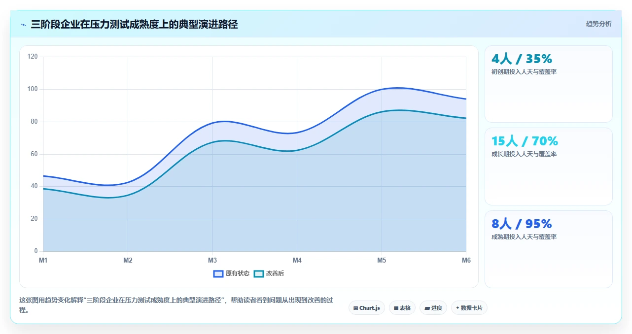Click the 趋势分析 label in header
Viewport: 632px width, 334px height.
598,24
